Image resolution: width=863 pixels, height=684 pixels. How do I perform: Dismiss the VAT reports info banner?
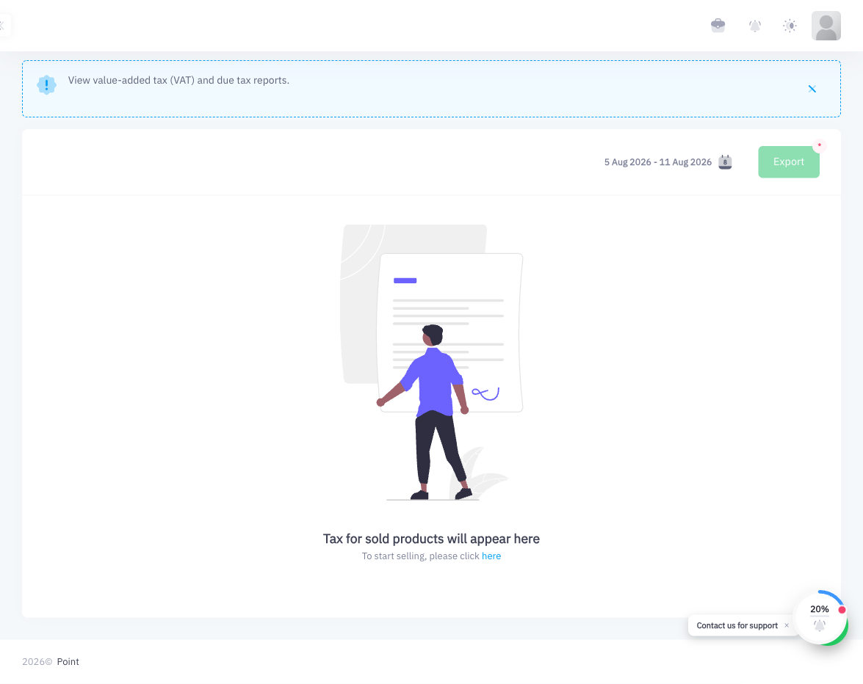pyautogui.click(x=812, y=89)
